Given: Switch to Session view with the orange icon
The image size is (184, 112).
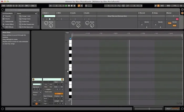Looking at the screenshot, I should point(182,13).
